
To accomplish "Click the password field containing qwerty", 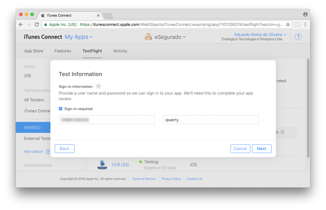I will [x=211, y=120].
